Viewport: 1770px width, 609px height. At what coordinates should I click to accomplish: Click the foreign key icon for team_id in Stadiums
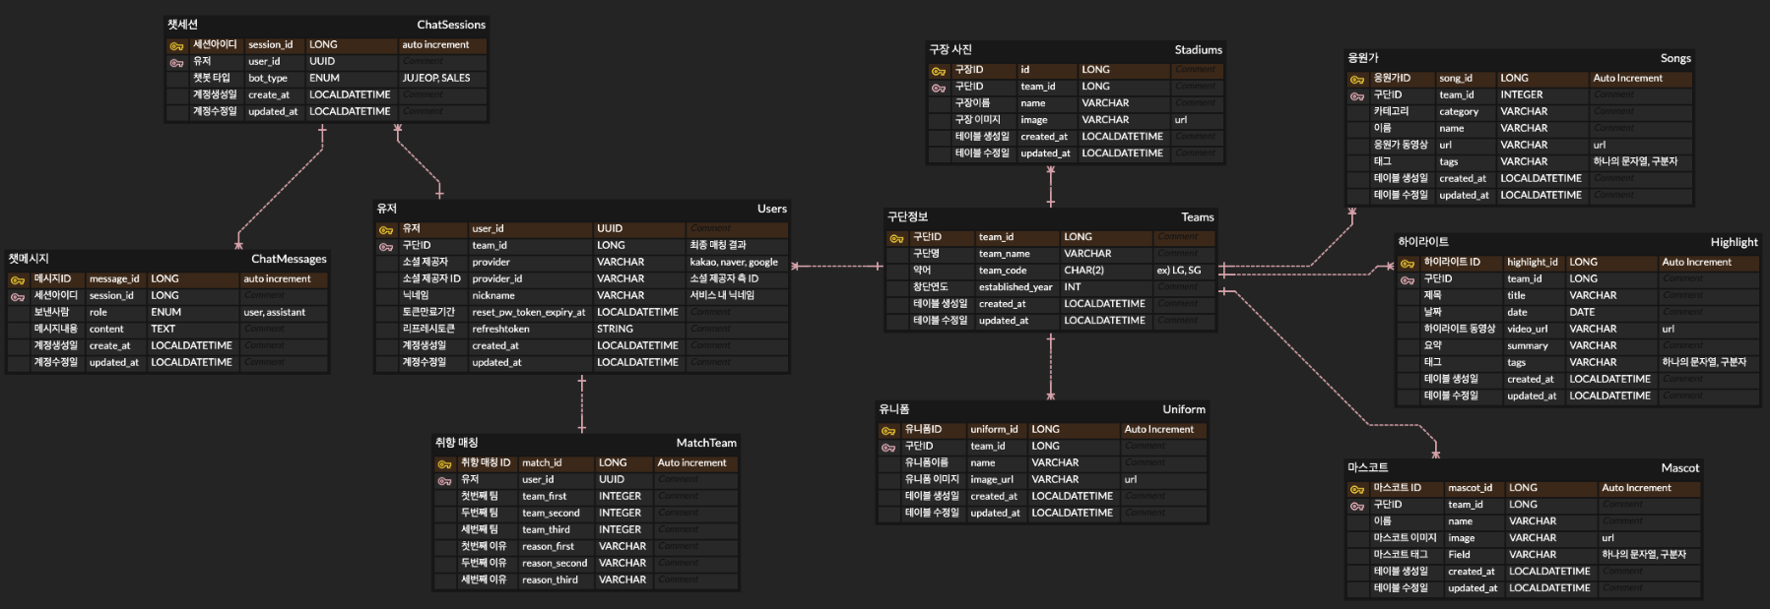click(939, 88)
